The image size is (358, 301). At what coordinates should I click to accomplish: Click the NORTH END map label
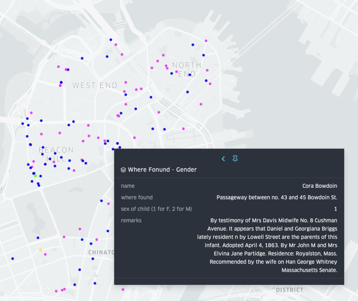[x=187, y=70]
